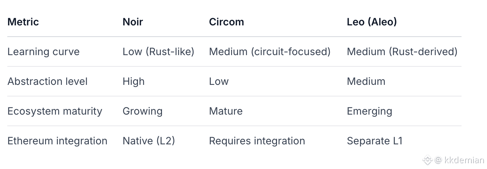
Task: Click the Ecosystem maturity row label
Action: click(x=55, y=111)
